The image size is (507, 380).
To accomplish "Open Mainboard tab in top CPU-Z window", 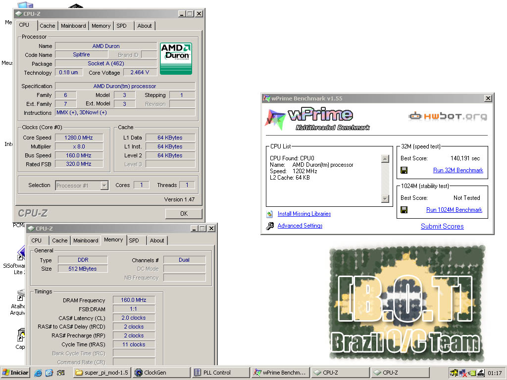I will (73, 26).
